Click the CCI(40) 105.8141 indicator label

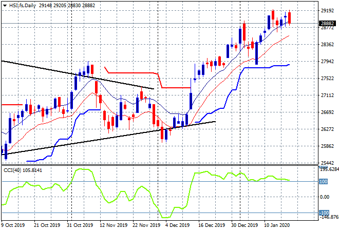(x=23, y=170)
